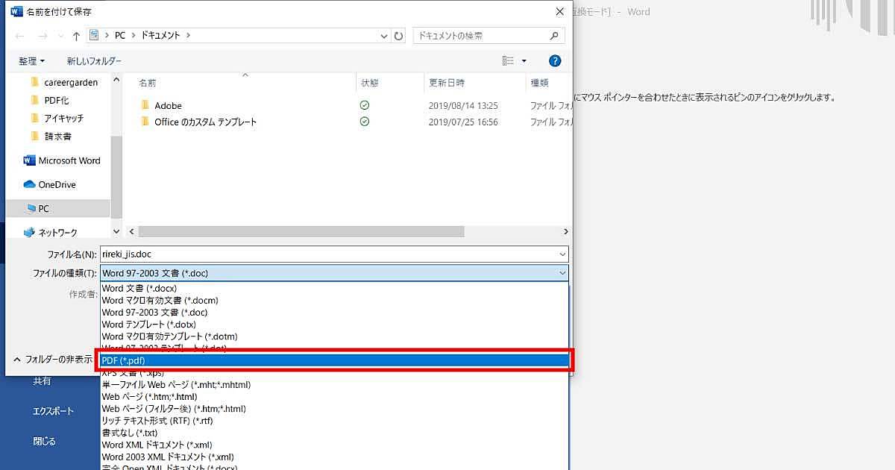Expand the file name dropdown arrow
895x470 pixels.
[x=561, y=254]
